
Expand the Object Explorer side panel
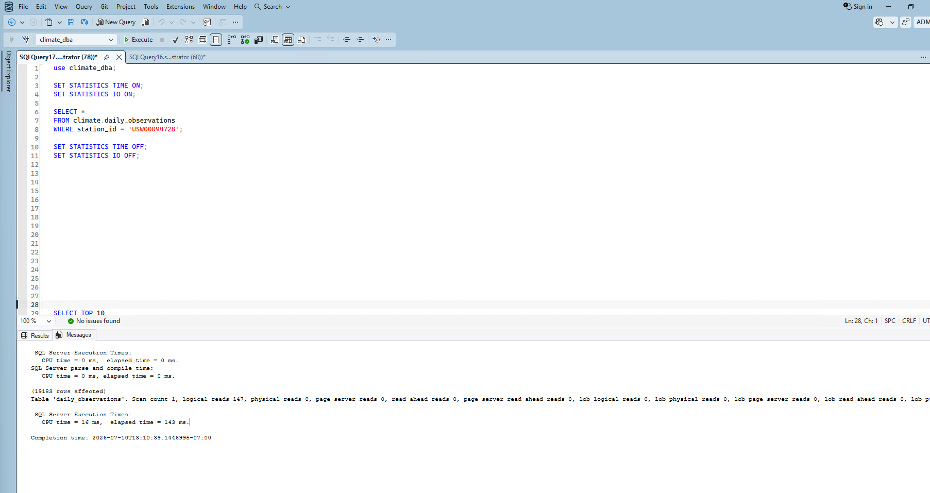pos(8,71)
